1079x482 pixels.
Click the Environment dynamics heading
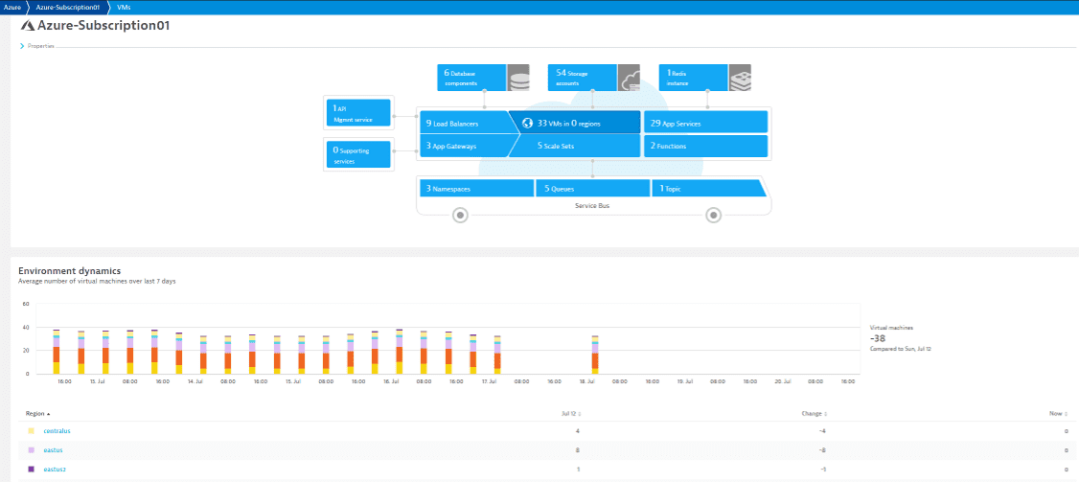pyautogui.click(x=70, y=270)
